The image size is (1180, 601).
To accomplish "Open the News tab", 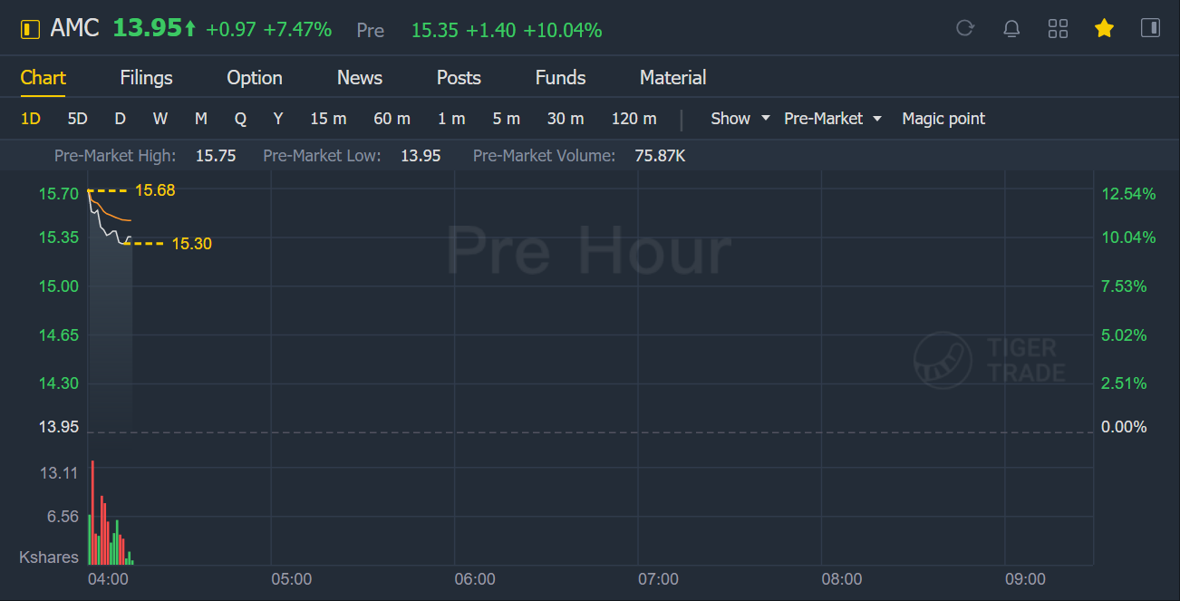I will tap(360, 78).
